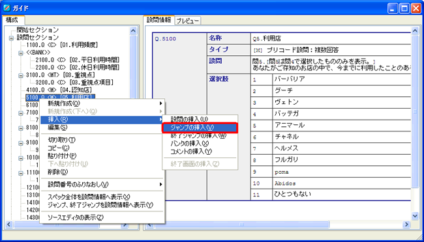Collapse the <<BANK>> tree node

21,53
